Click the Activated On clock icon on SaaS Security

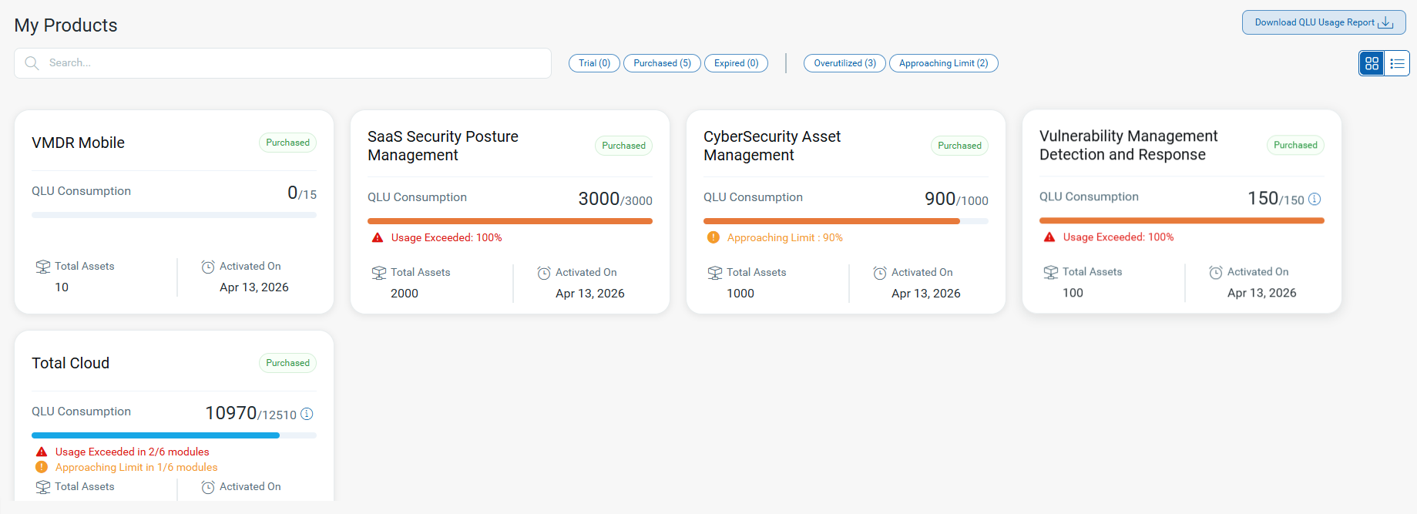(x=544, y=273)
